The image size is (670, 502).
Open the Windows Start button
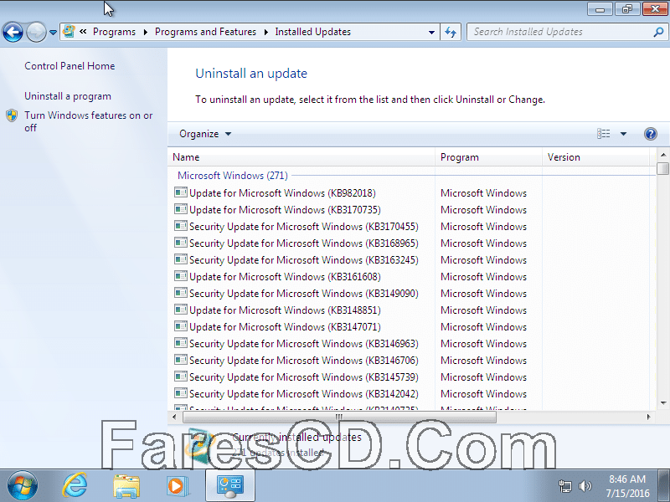[22, 485]
